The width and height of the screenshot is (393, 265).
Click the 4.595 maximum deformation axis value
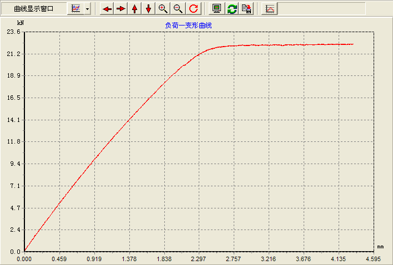374,259
